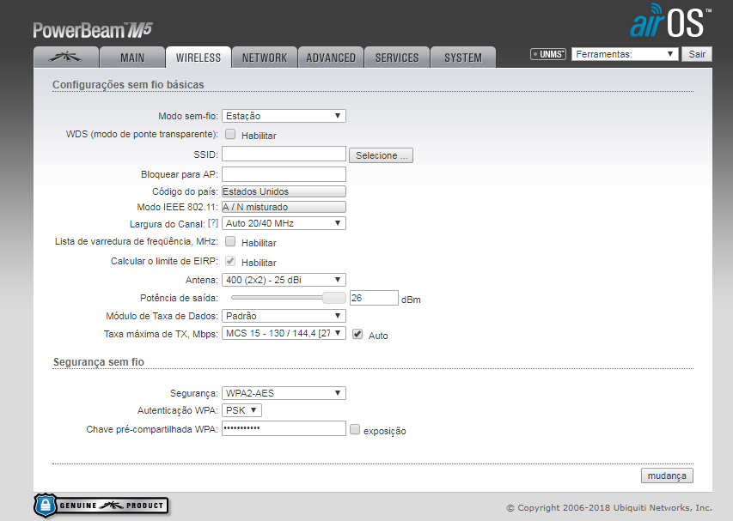Open the Taxa máxima de TX dropdown
The image size is (733, 521).
click(x=284, y=333)
